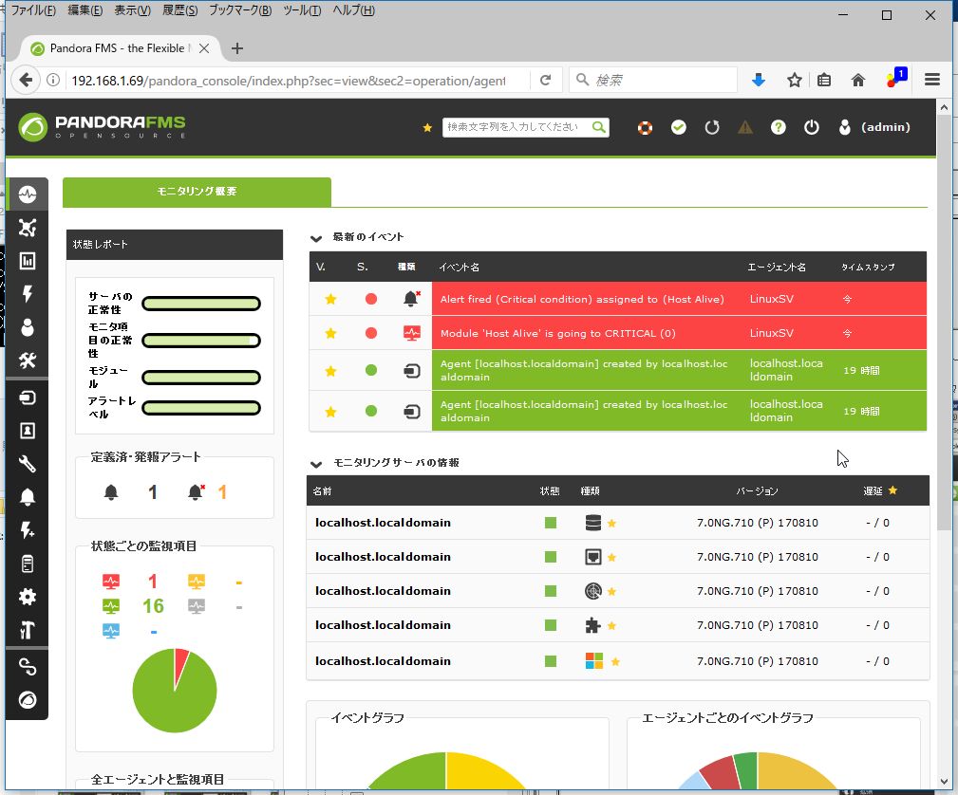Screen dimensions: 958x795
Task: Open the History(S) menu
Action: [x=179, y=10]
